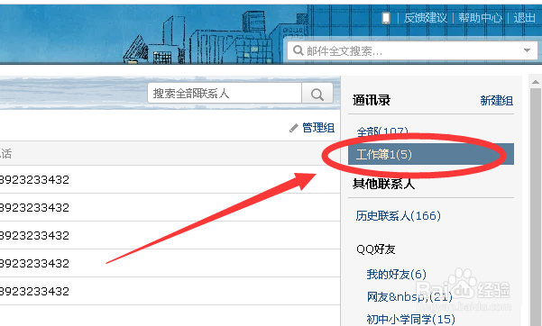Image resolution: width=542 pixels, height=326 pixels.
Task: Click the 退出 logout link
Action: pos(524,18)
